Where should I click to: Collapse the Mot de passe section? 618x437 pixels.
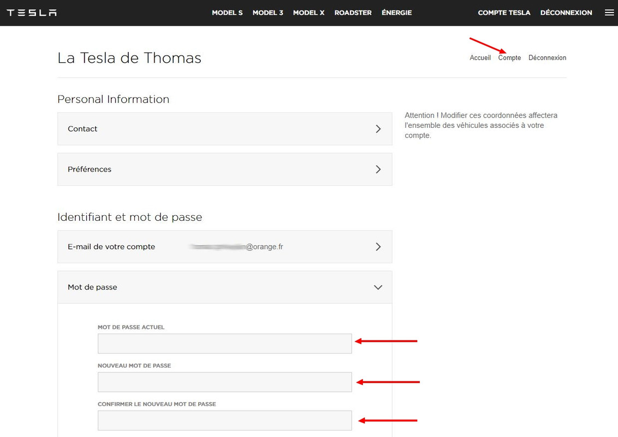pos(225,287)
